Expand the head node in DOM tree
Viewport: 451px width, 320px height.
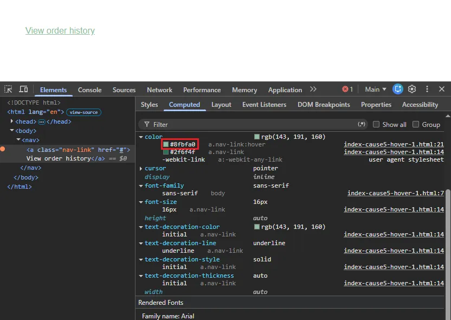coord(12,121)
